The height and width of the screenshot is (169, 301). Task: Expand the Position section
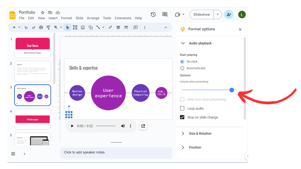tap(183, 147)
